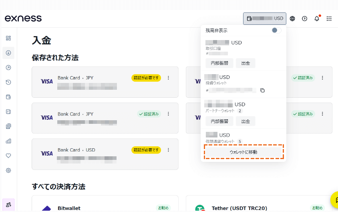
Task: Open the wallet icon in sidebar
Action: point(8,97)
